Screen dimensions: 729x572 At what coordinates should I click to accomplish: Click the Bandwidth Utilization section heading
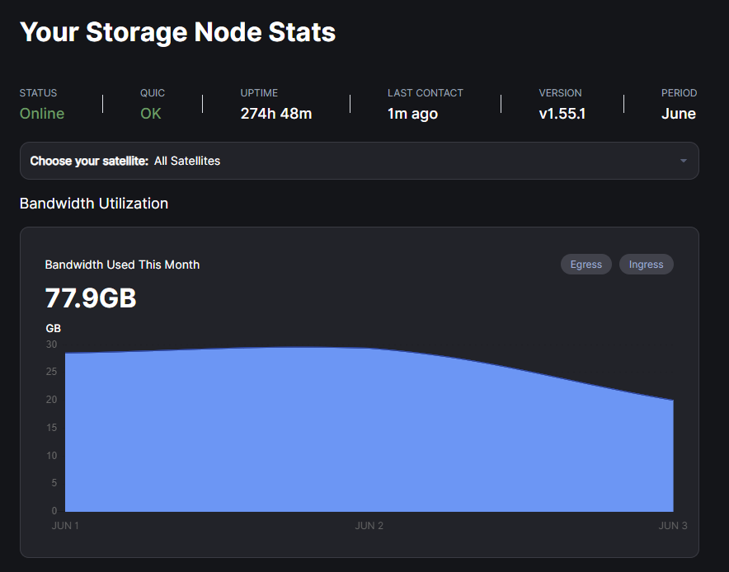click(x=94, y=204)
